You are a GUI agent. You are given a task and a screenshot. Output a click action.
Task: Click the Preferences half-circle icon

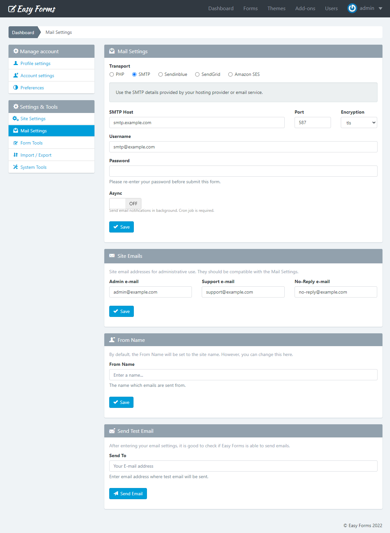point(15,88)
